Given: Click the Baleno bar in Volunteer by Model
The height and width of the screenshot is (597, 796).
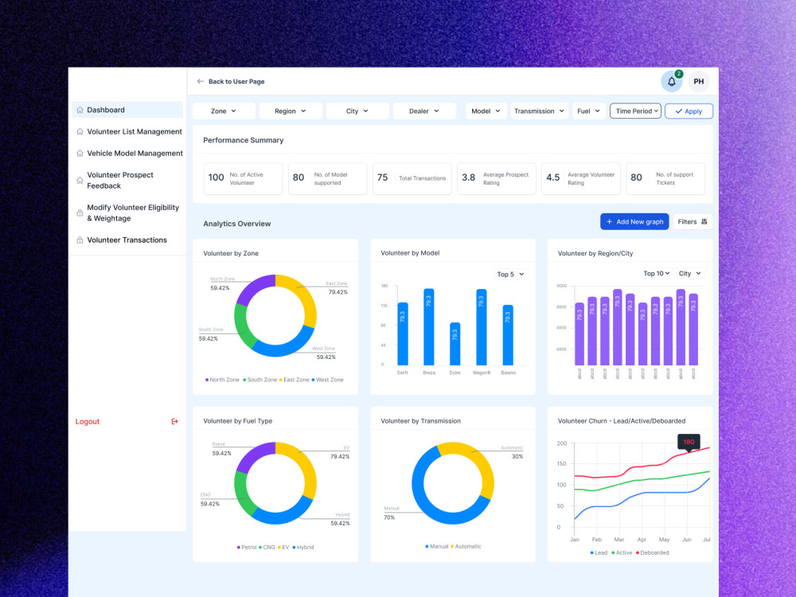Looking at the screenshot, I should [x=508, y=335].
